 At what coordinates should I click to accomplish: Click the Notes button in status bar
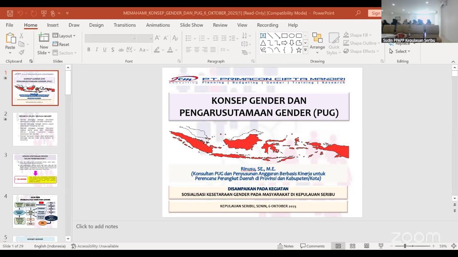pos(286,246)
